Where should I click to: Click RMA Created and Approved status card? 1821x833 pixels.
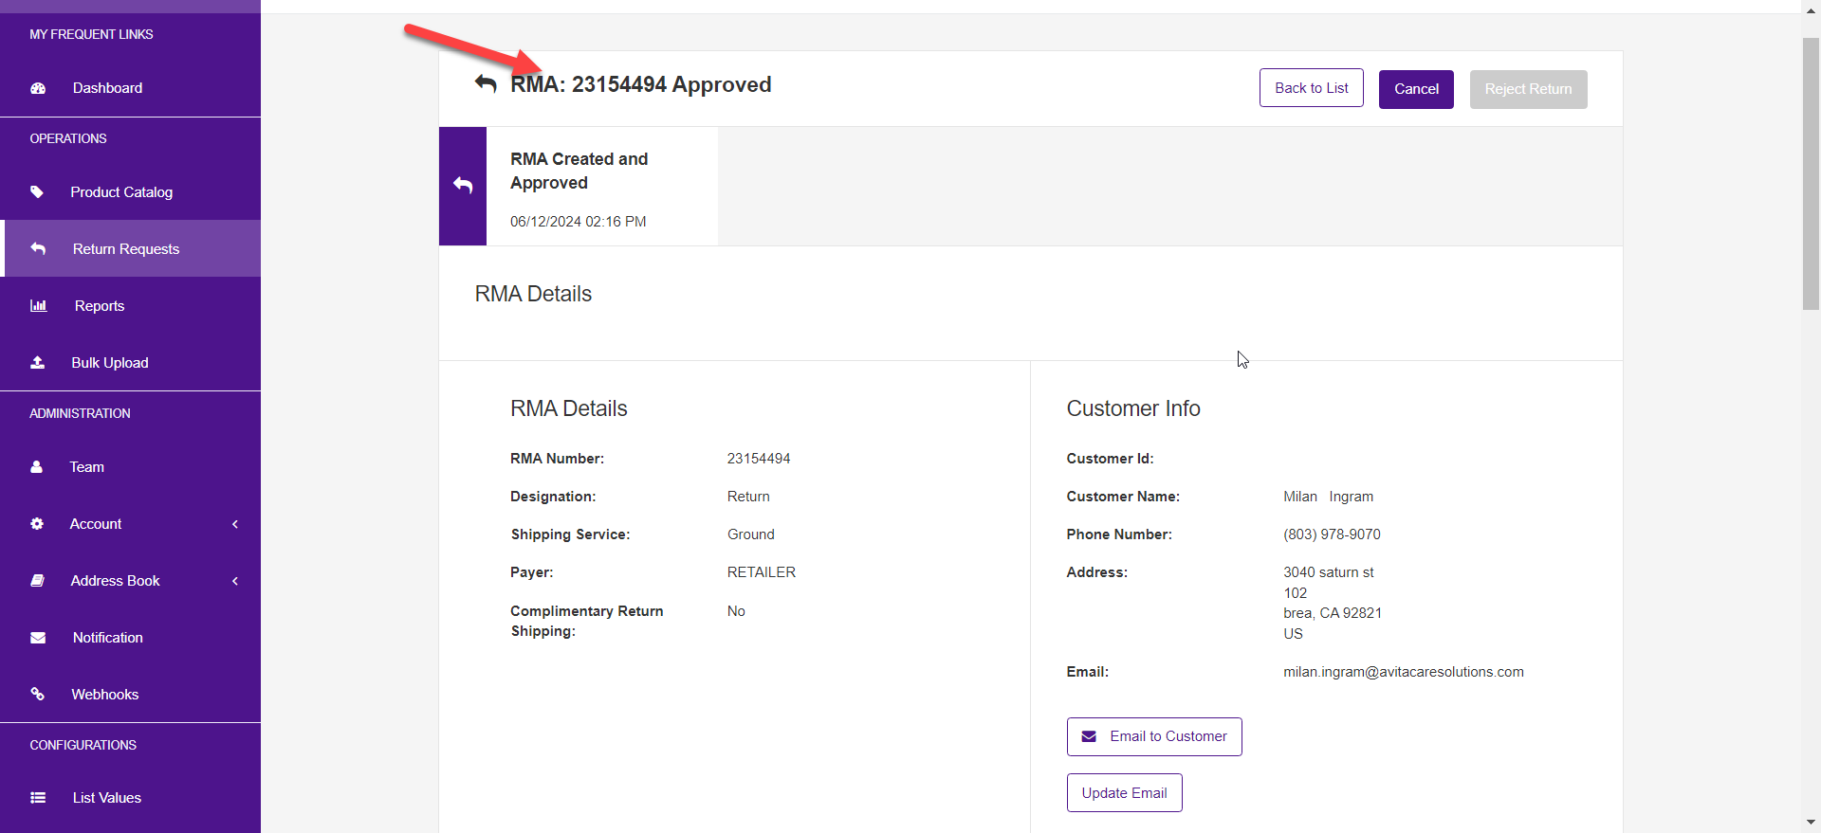[579, 186]
